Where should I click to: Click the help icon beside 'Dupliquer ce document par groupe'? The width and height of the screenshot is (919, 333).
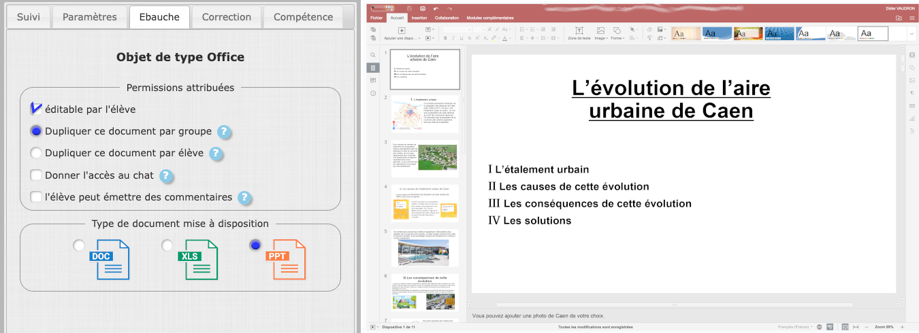click(x=225, y=132)
